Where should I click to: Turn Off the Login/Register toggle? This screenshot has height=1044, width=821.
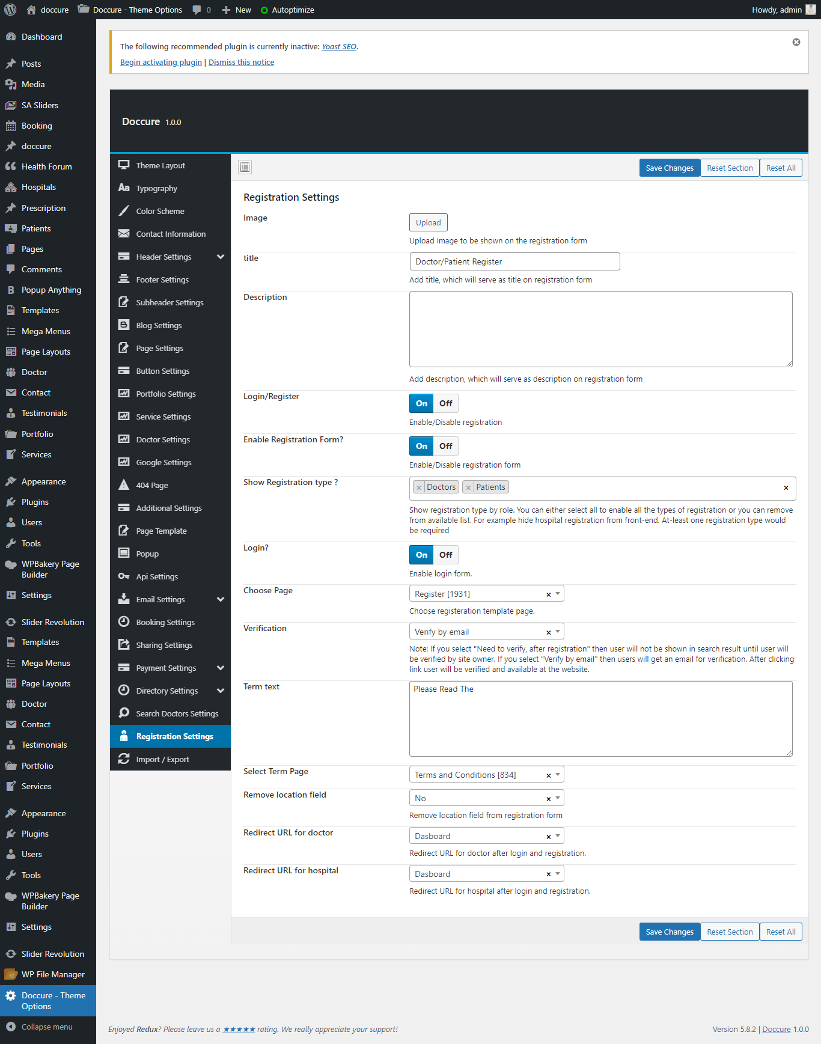pyautogui.click(x=445, y=403)
